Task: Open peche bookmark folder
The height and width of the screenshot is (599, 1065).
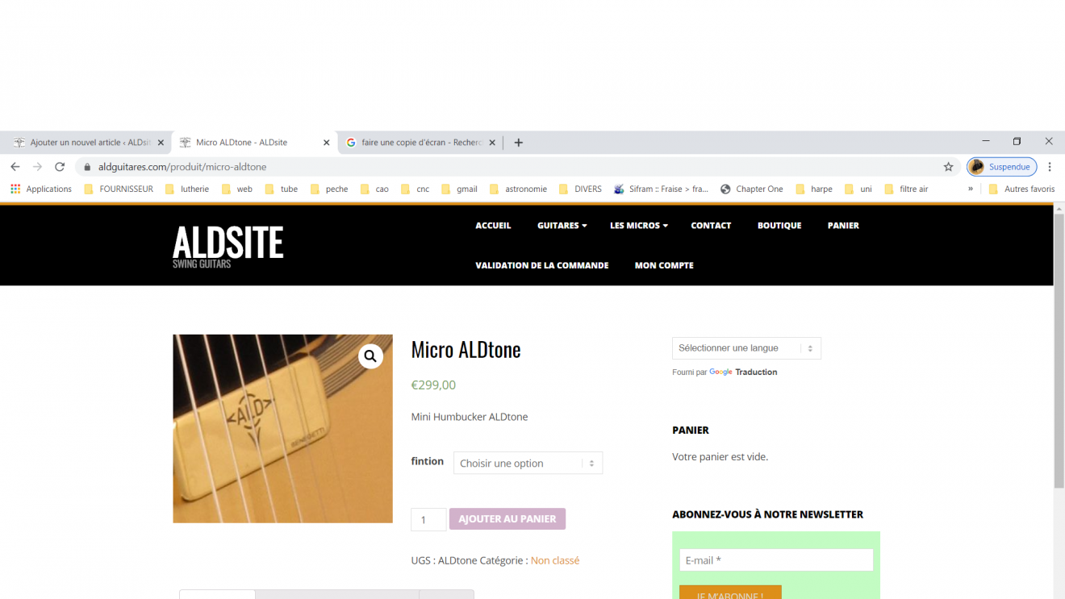Action: pos(329,189)
